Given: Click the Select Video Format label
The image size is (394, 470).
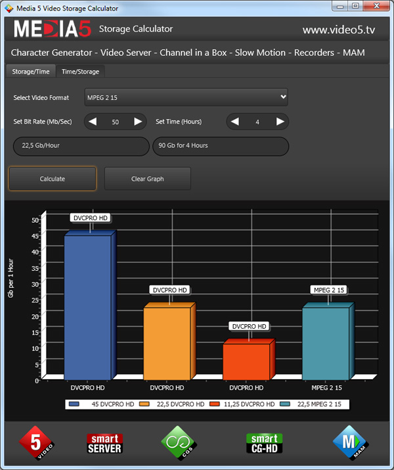Looking at the screenshot, I should click(41, 97).
